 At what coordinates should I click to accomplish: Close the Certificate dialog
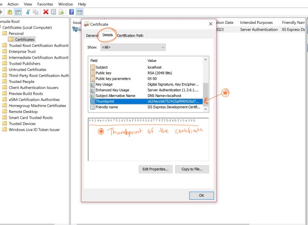210,24
